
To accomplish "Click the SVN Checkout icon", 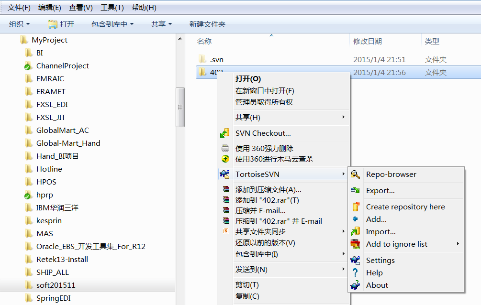I will (x=225, y=133).
